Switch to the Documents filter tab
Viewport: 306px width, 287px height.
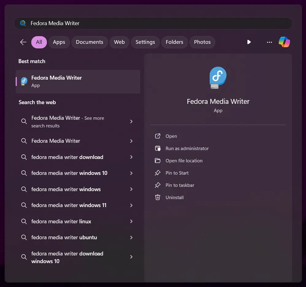click(90, 42)
